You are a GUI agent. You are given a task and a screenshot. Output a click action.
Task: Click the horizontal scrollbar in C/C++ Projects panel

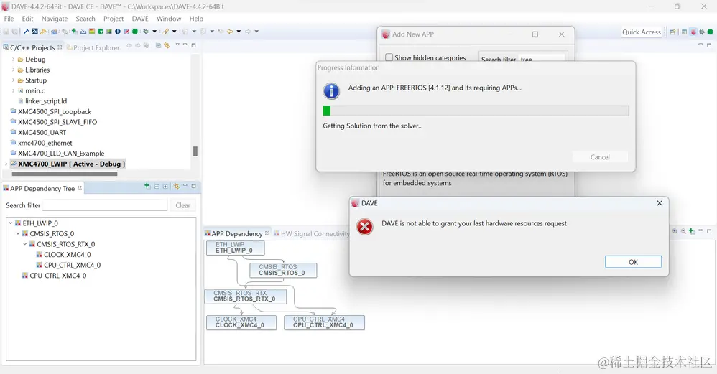[x=65, y=174]
